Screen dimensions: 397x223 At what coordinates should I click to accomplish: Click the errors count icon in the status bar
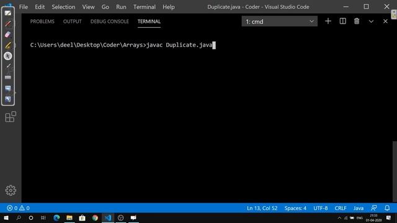point(10,208)
